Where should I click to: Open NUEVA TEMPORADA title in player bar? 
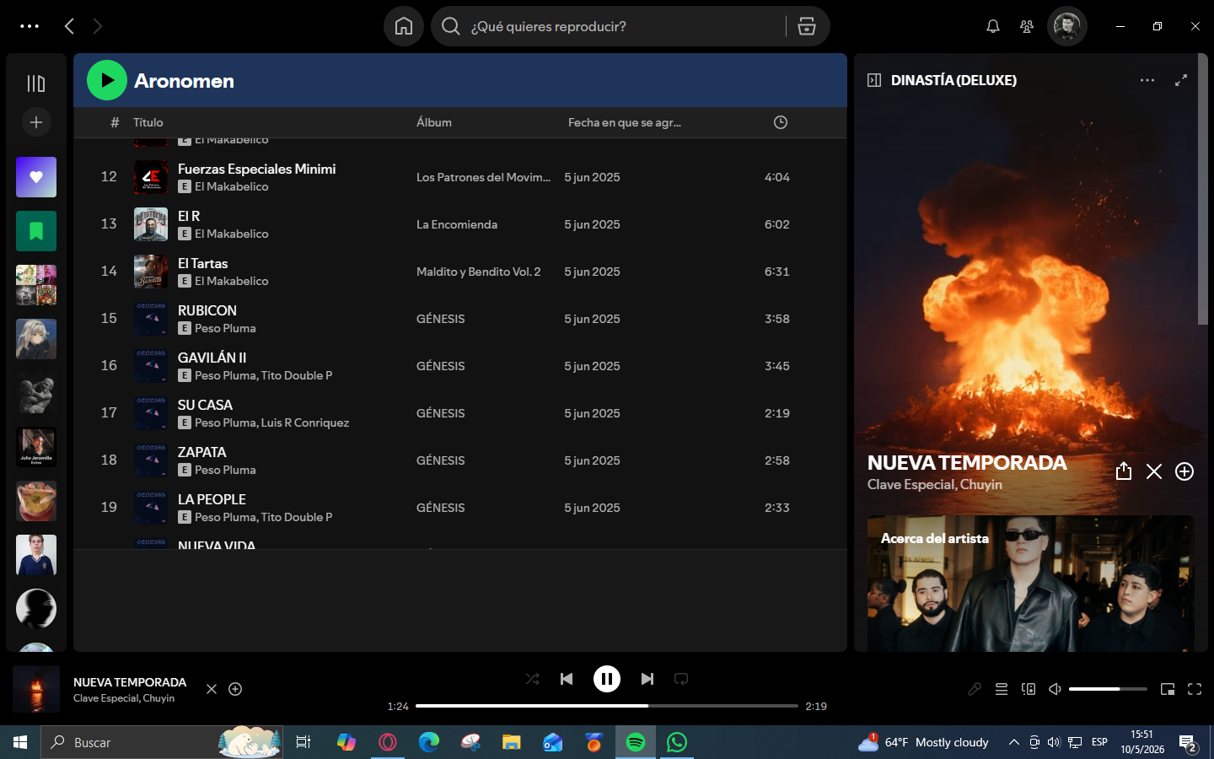click(130, 682)
